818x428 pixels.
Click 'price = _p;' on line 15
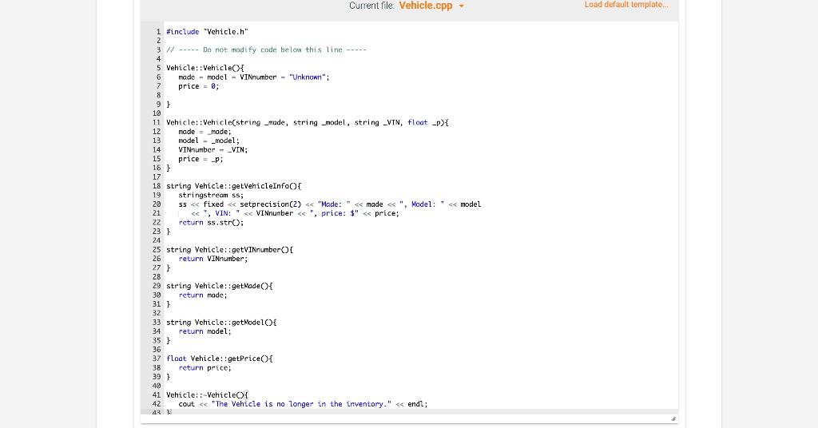[201, 159]
